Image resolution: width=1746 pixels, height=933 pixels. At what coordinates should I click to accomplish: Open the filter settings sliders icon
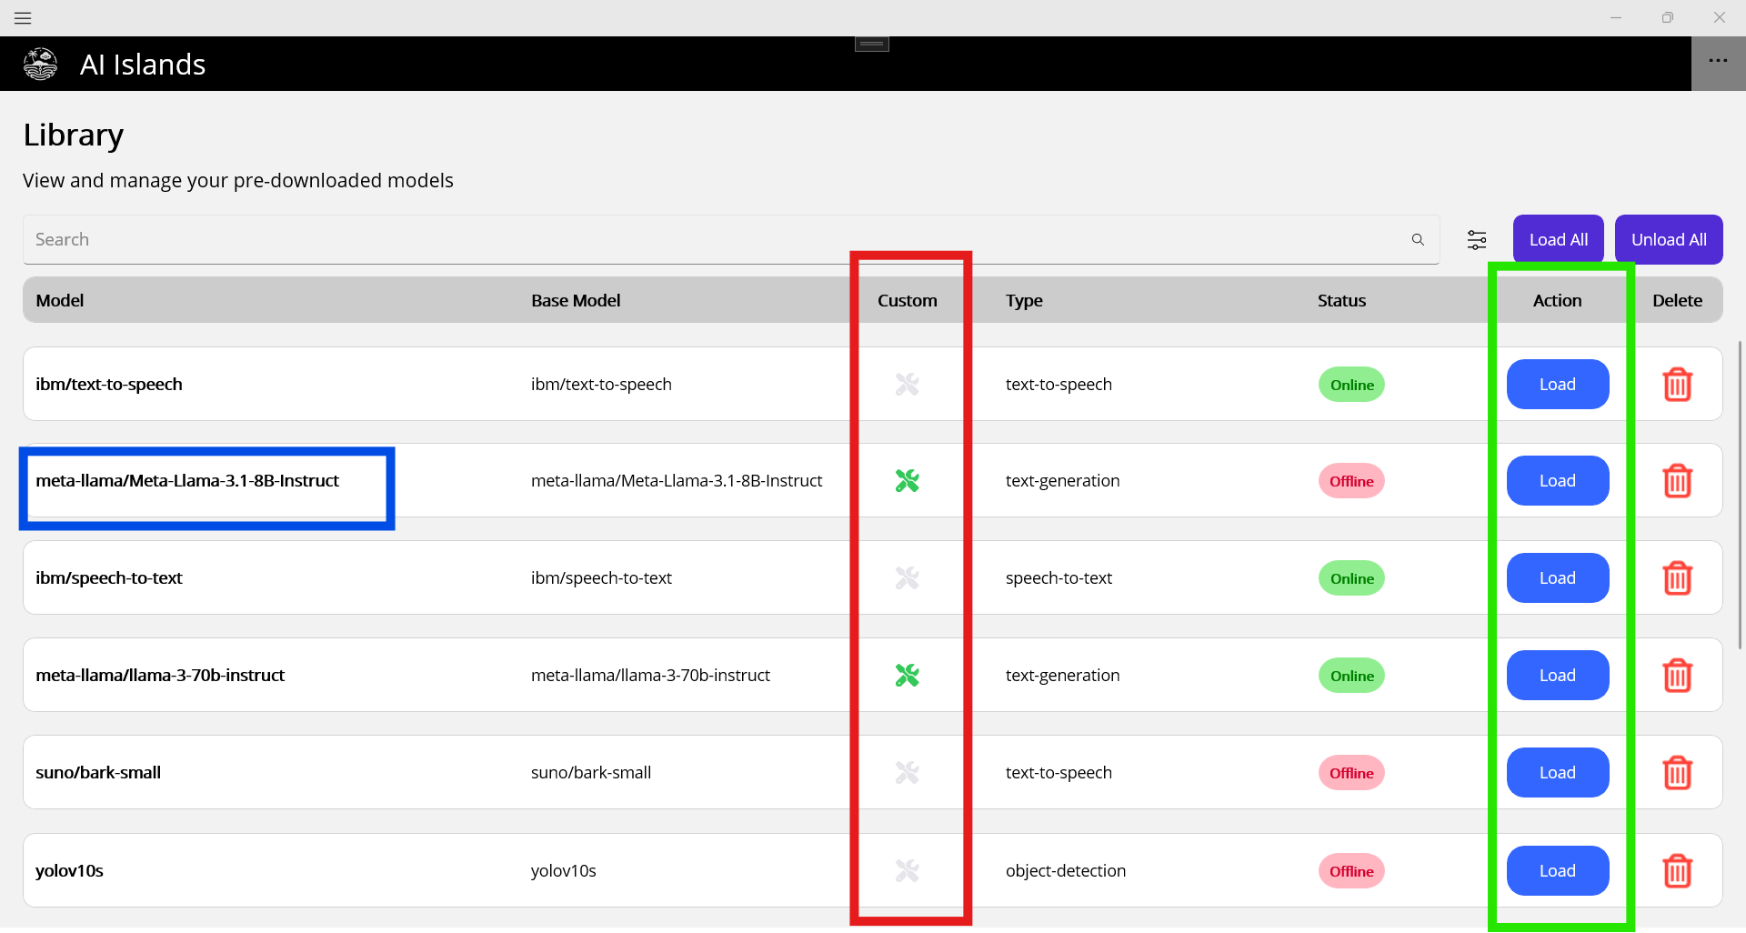[x=1477, y=239]
